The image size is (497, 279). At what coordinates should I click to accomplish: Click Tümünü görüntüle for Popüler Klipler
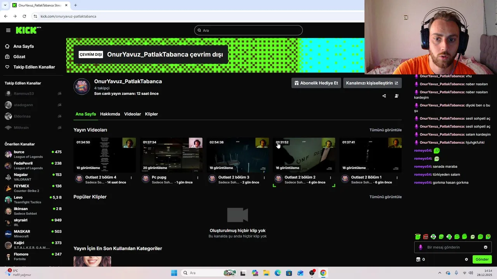386,197
